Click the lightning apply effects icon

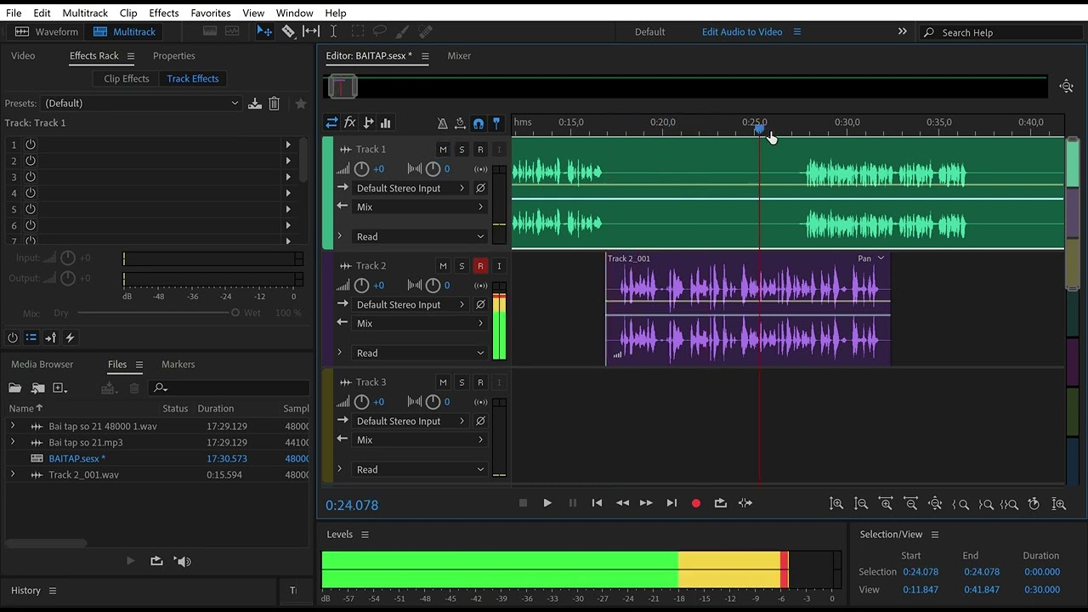coord(70,337)
